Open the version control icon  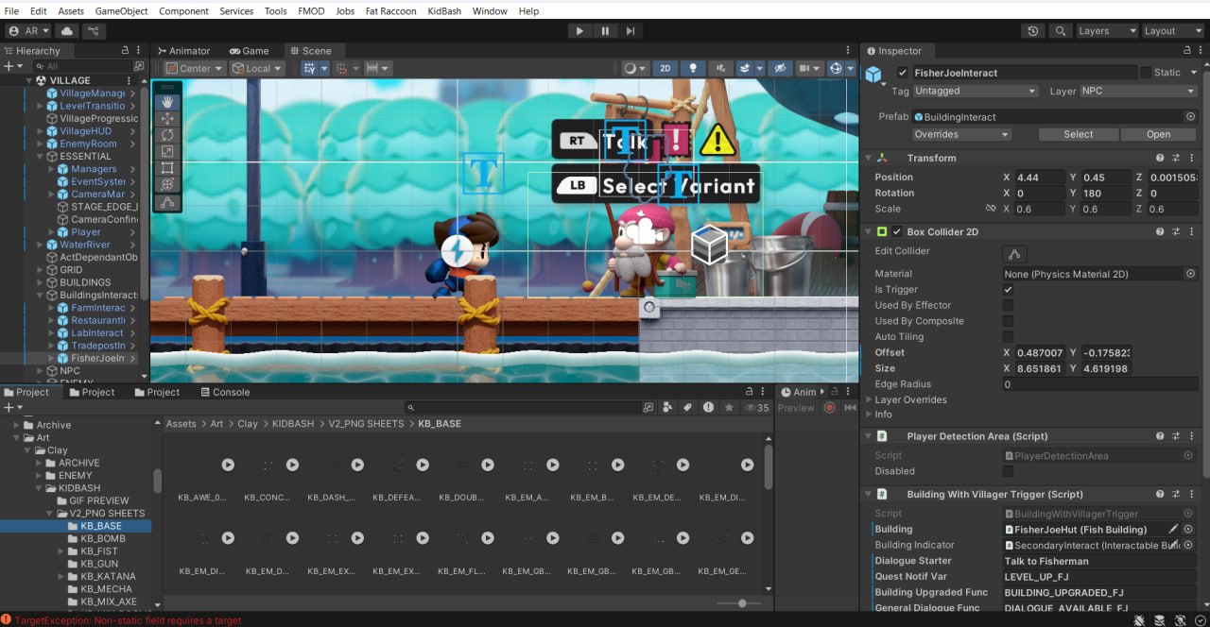94,31
